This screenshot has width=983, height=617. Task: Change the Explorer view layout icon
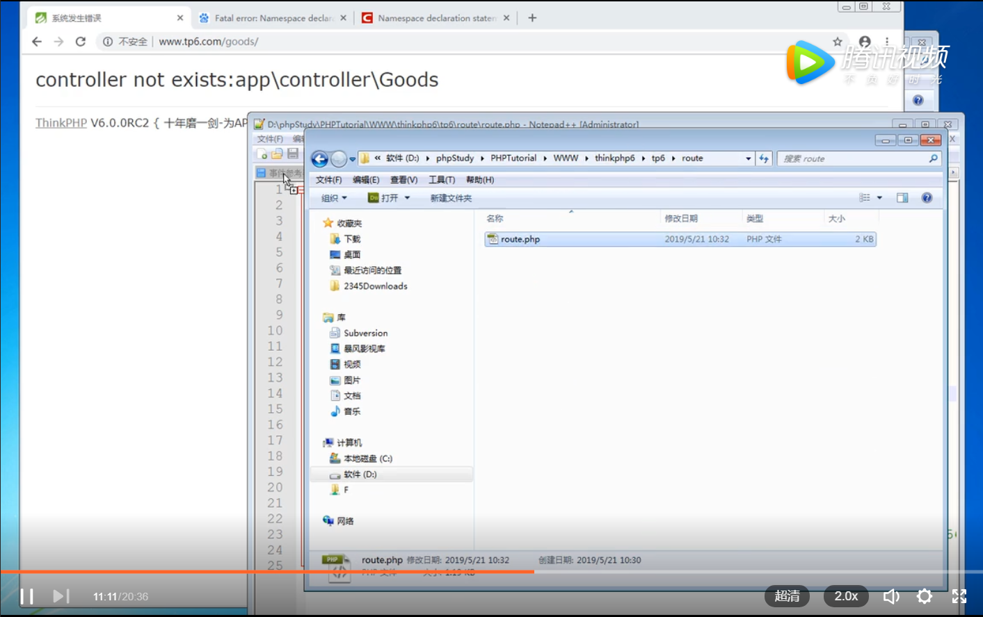pyautogui.click(x=865, y=198)
